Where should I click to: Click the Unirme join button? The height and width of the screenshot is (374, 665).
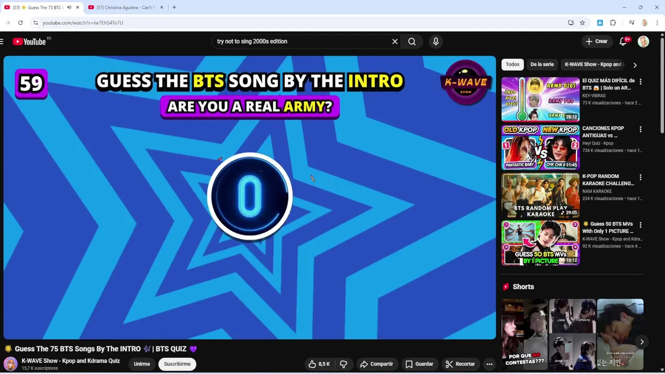pos(142,364)
